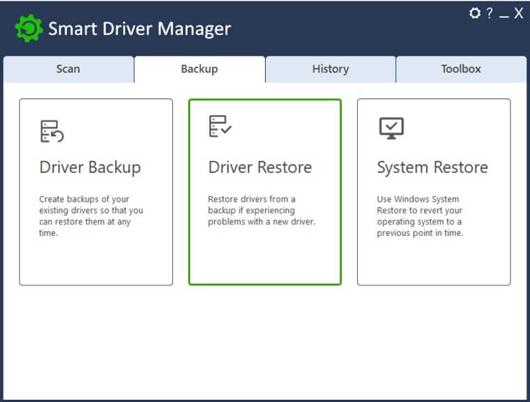Click the Driver Restore server-with-checkmark icon
The image size is (530, 402).
220,126
